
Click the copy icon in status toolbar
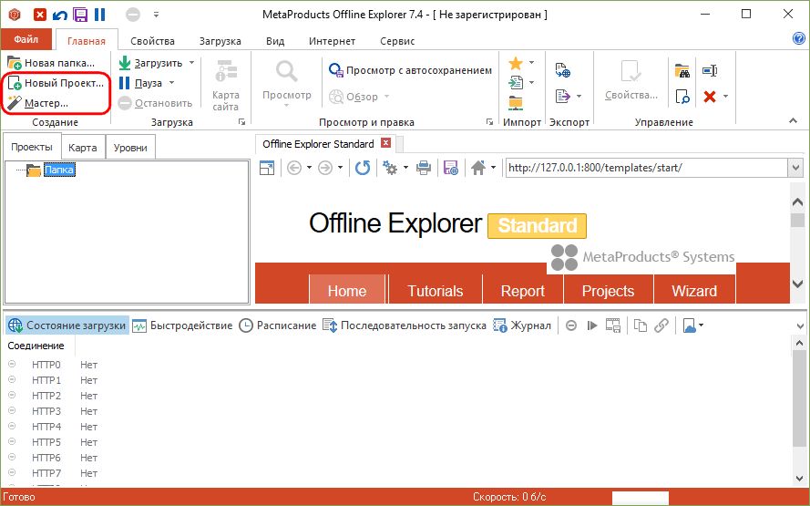pyautogui.click(x=641, y=325)
